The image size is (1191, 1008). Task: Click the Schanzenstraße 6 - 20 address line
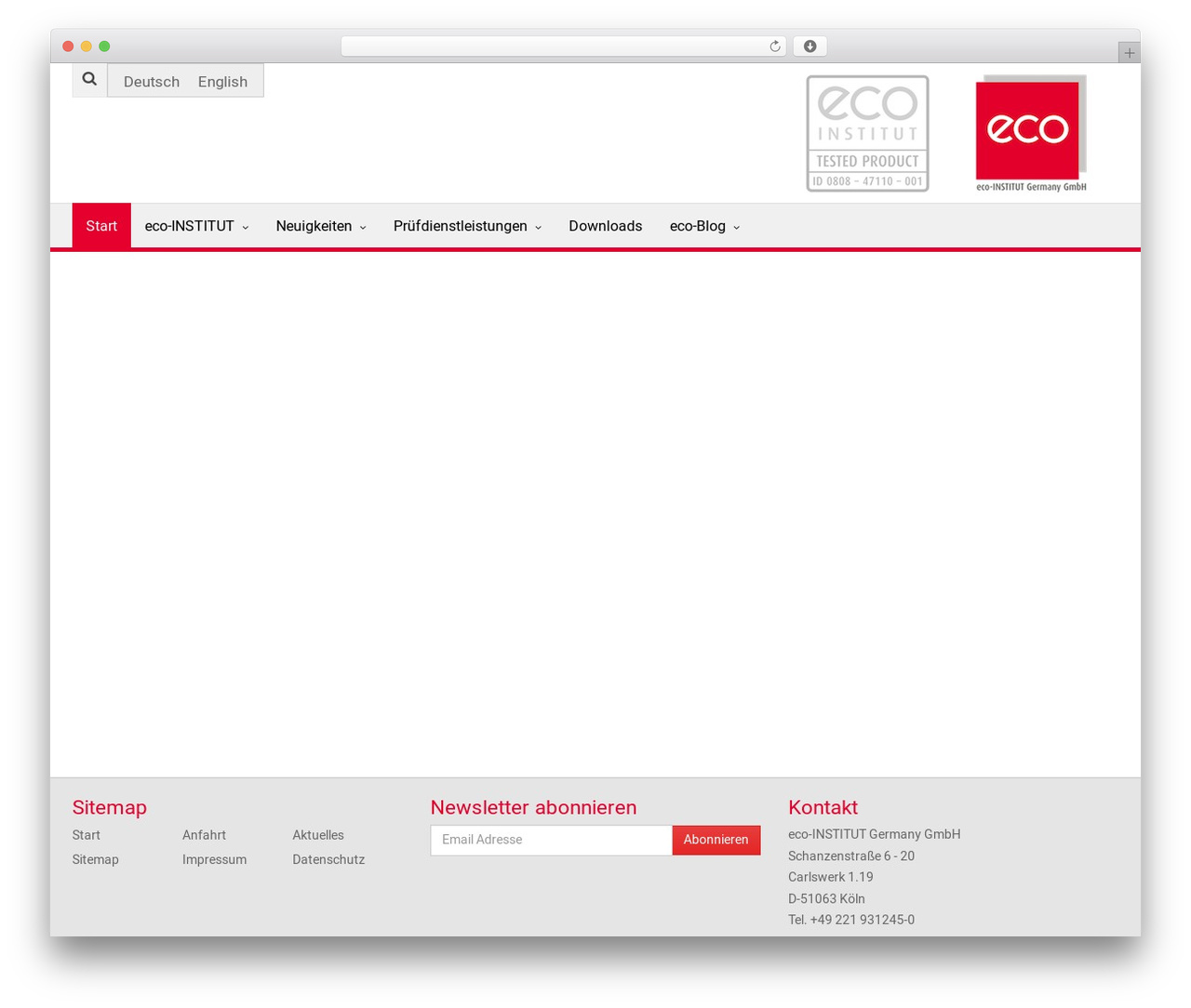(851, 855)
